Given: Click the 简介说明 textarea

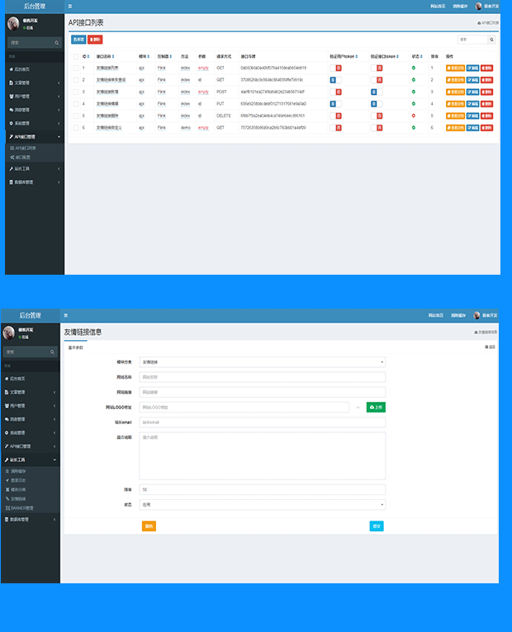Looking at the screenshot, I should 263,456.
